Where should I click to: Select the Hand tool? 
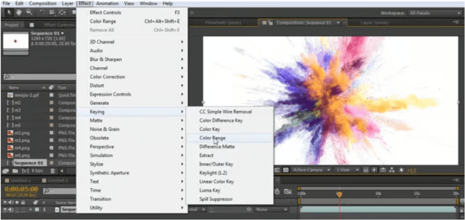tap(20, 12)
